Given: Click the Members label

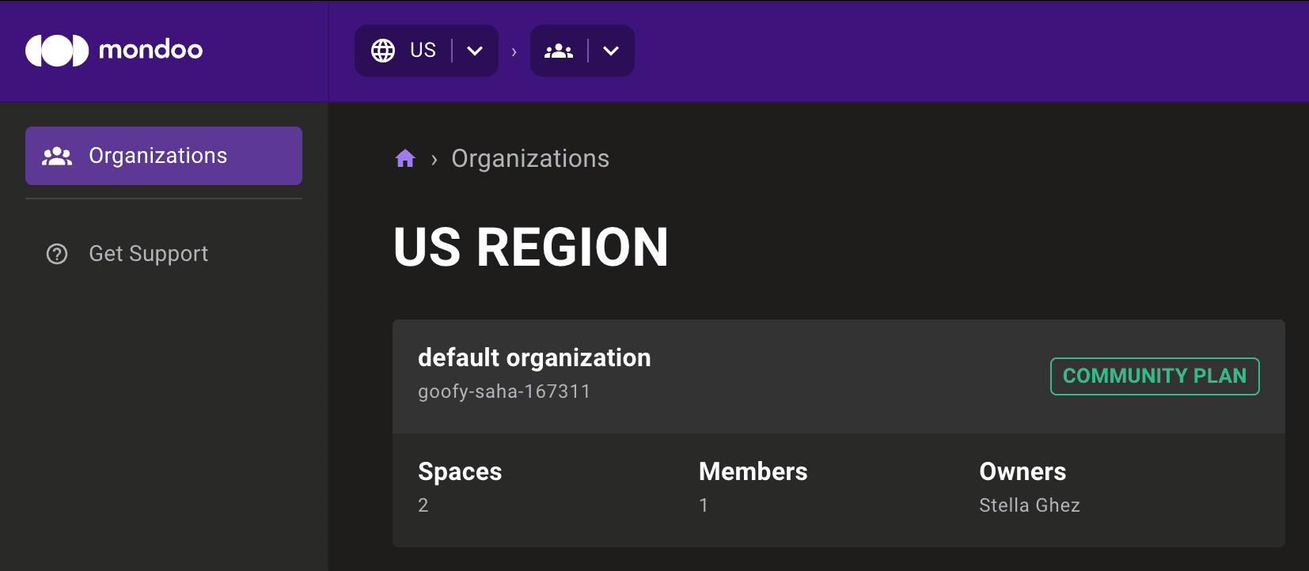Looking at the screenshot, I should coord(753,471).
